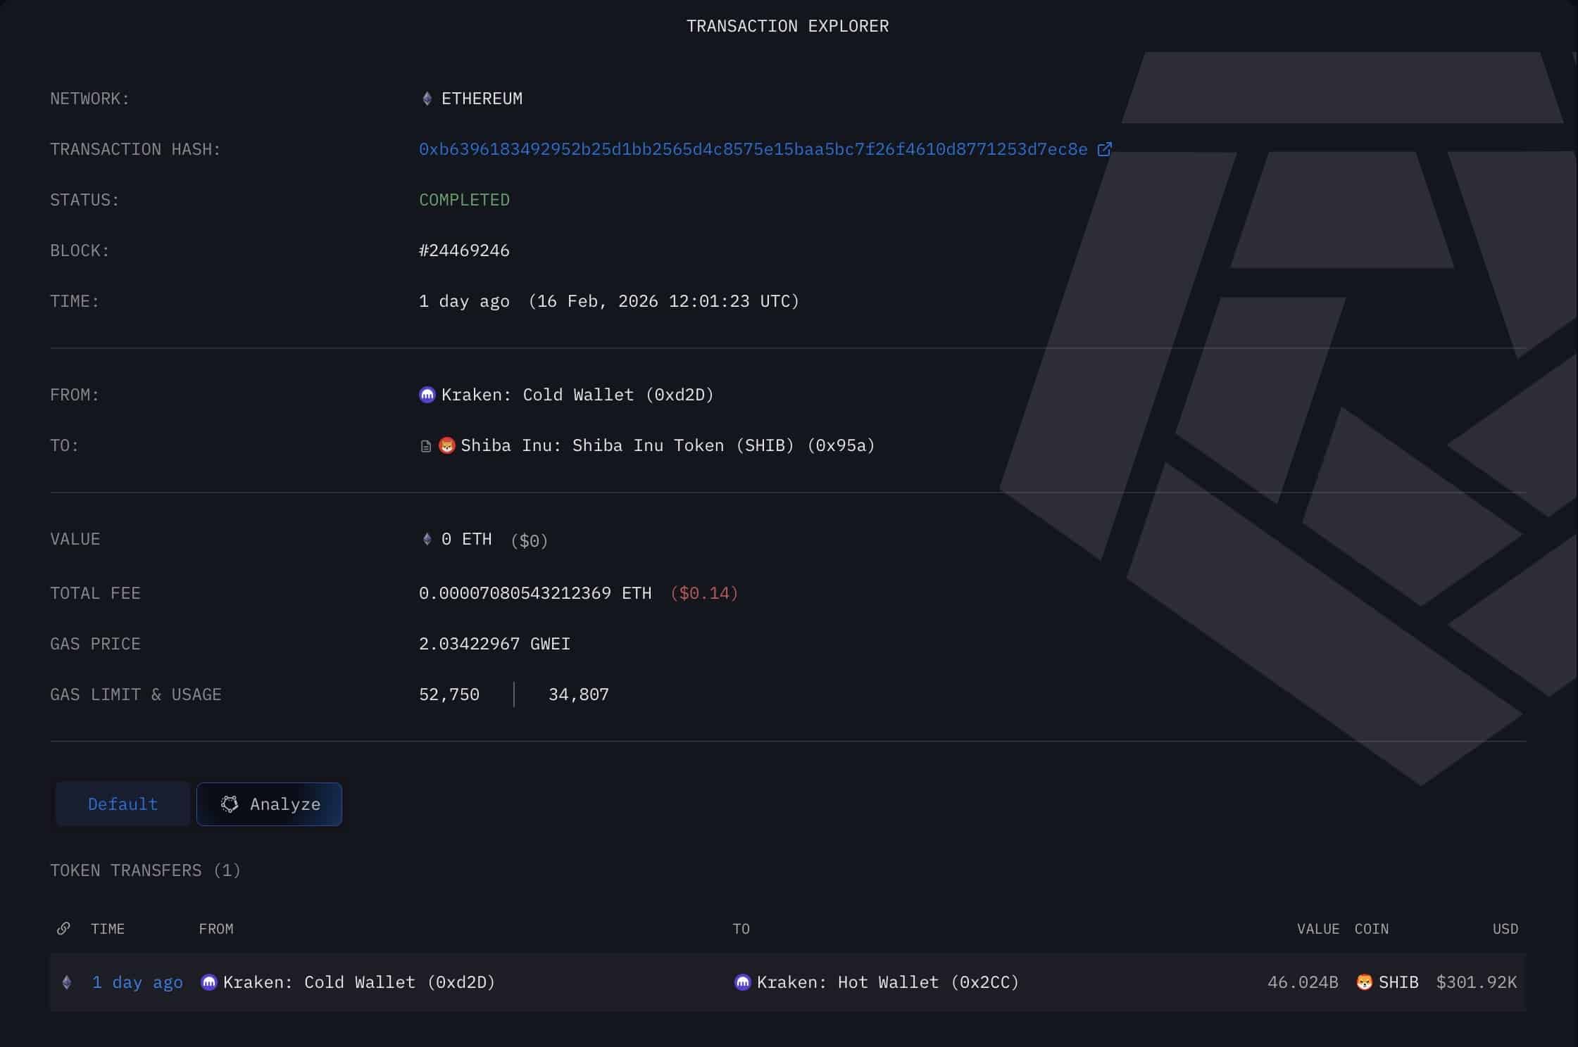Screen dimensions: 1578x1047
Task: Select the Shiba Inu token icon in TO field
Action: pyautogui.click(x=448, y=445)
